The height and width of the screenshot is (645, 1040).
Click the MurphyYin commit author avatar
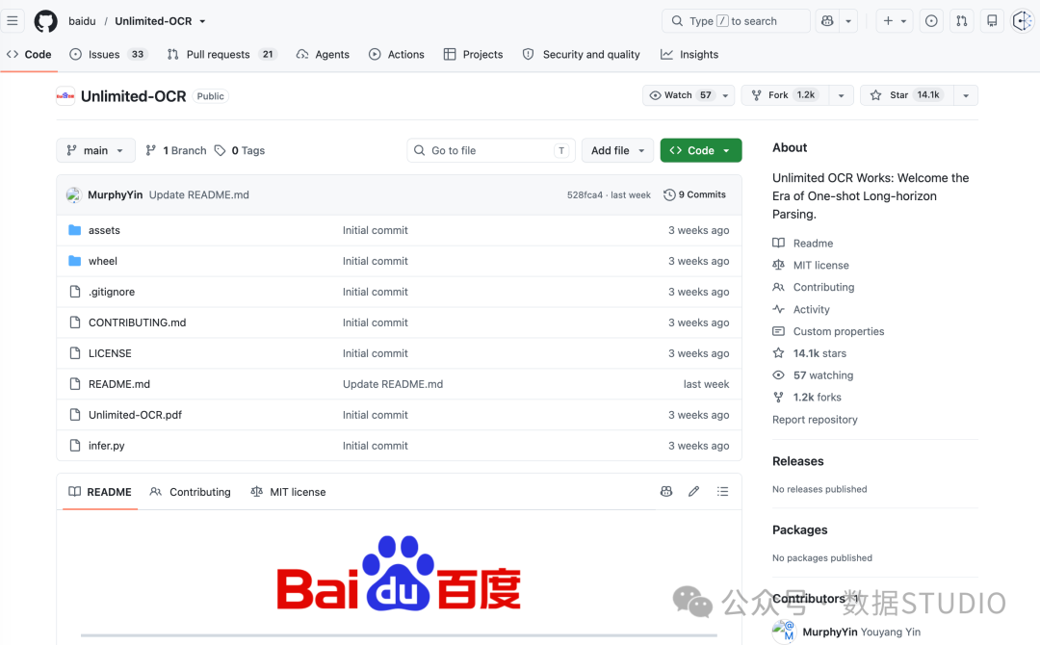click(x=73, y=194)
